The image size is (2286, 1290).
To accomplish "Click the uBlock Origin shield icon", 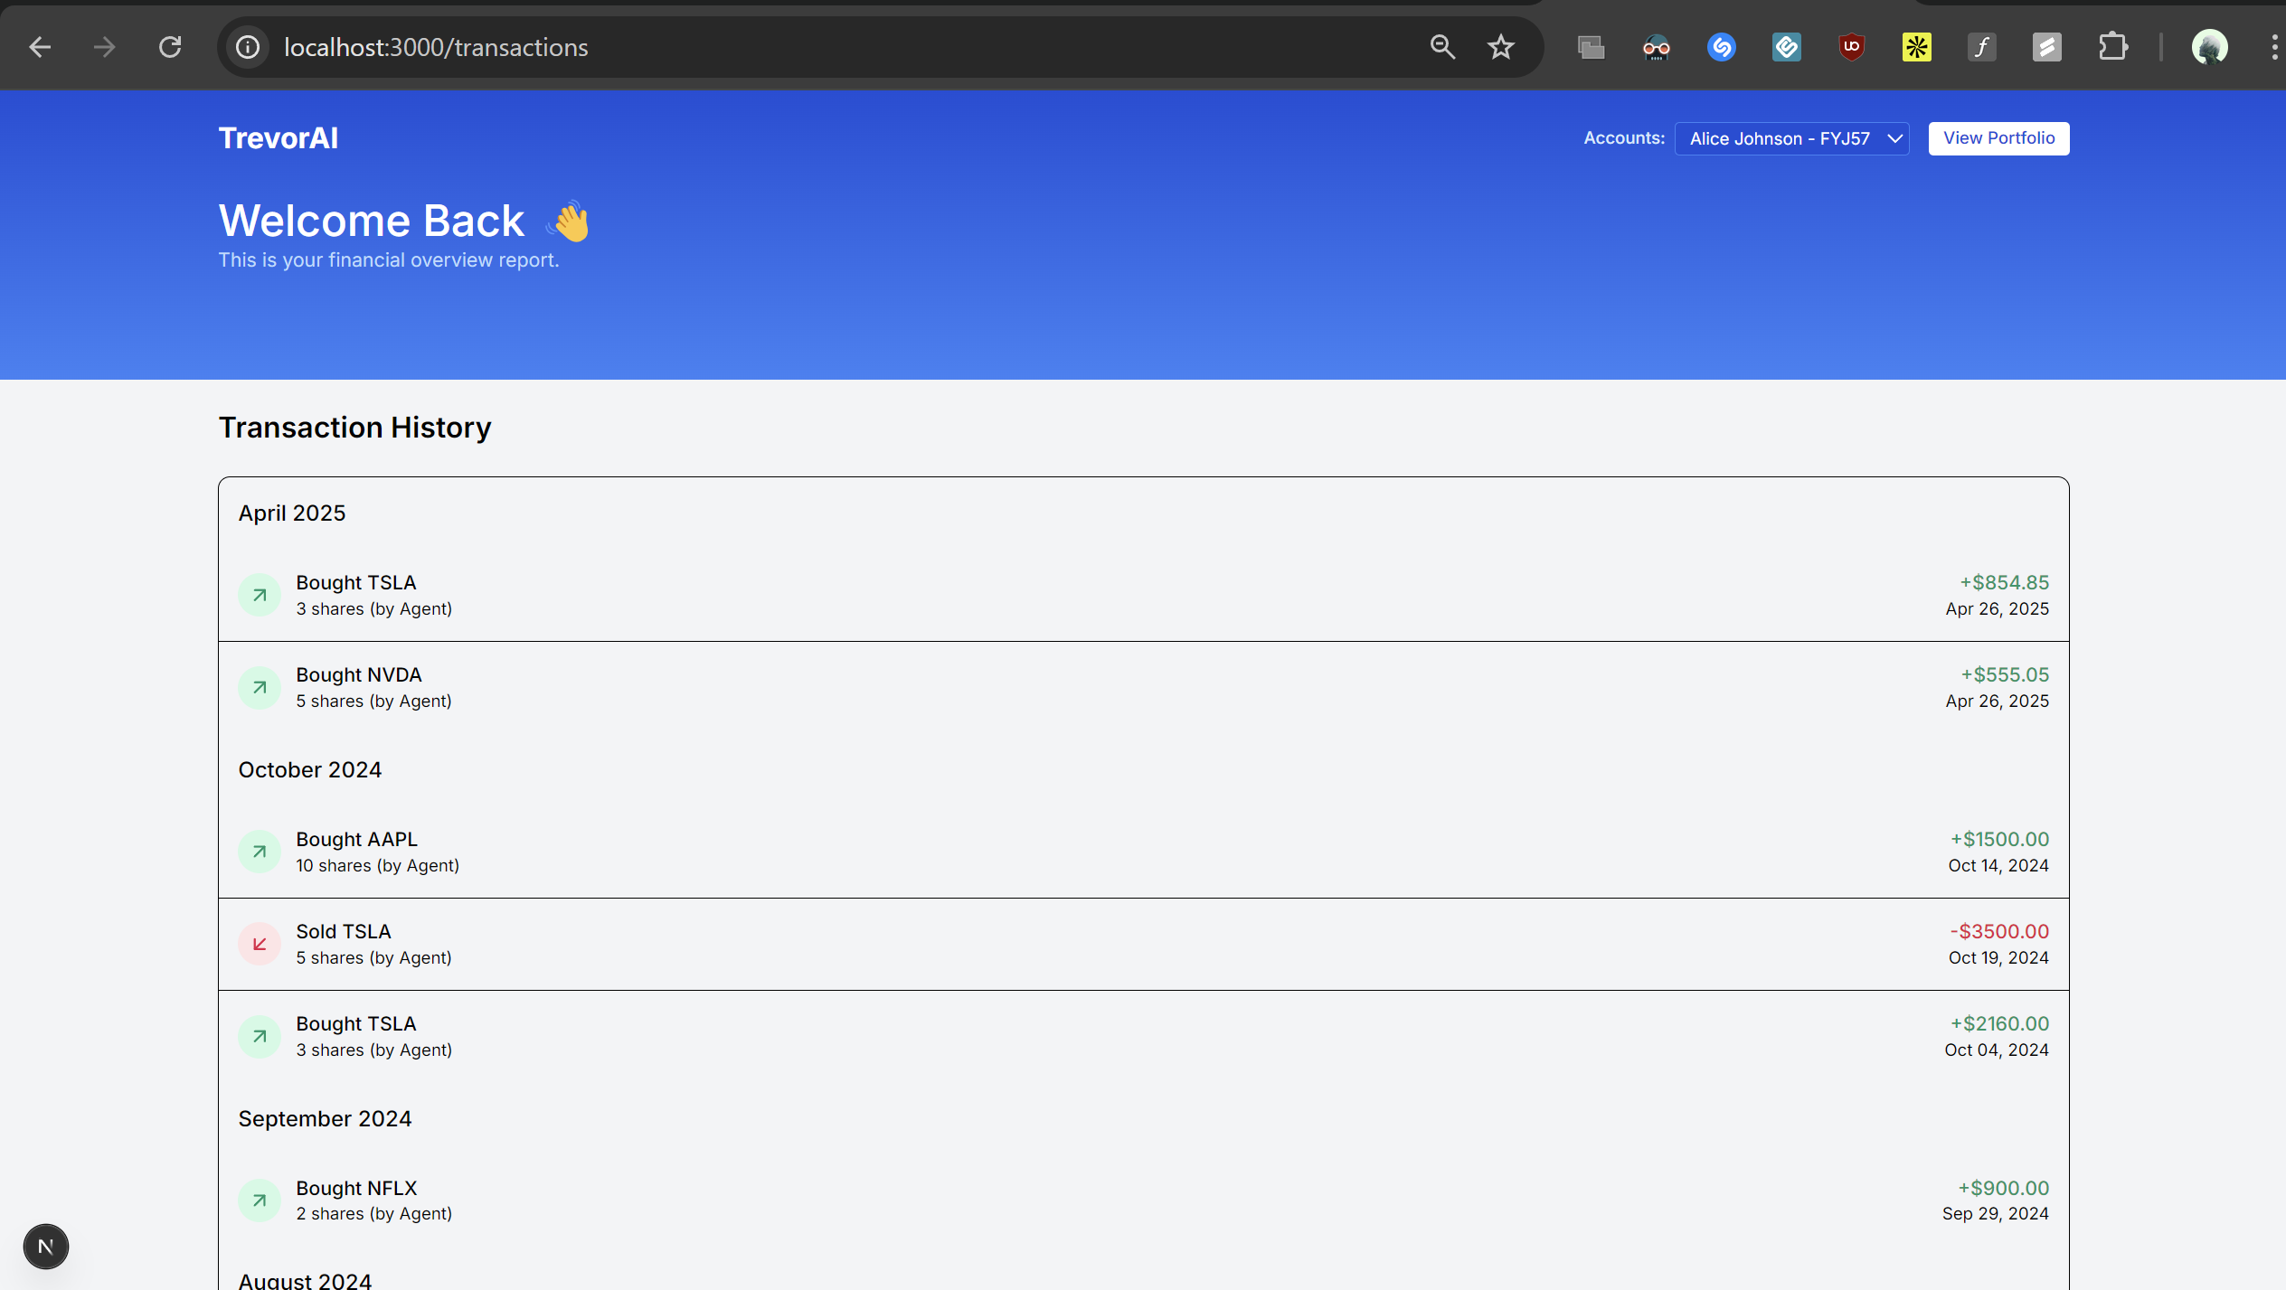I will pyautogui.click(x=1851, y=47).
